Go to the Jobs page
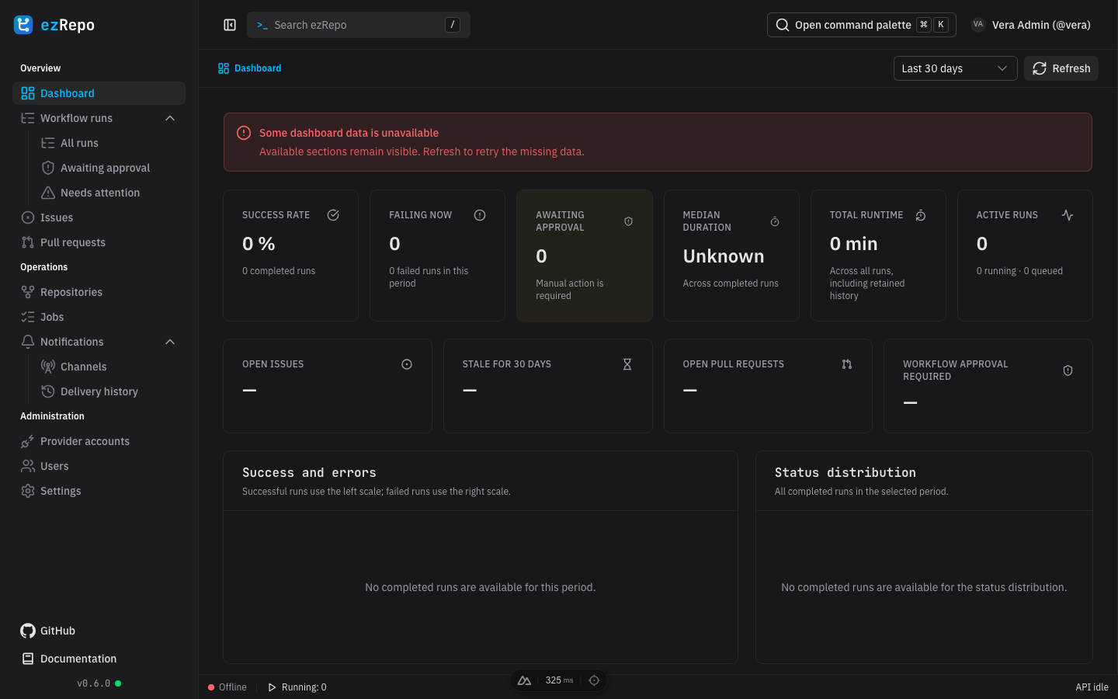Viewport: 1118px width, 699px height. tap(99, 317)
